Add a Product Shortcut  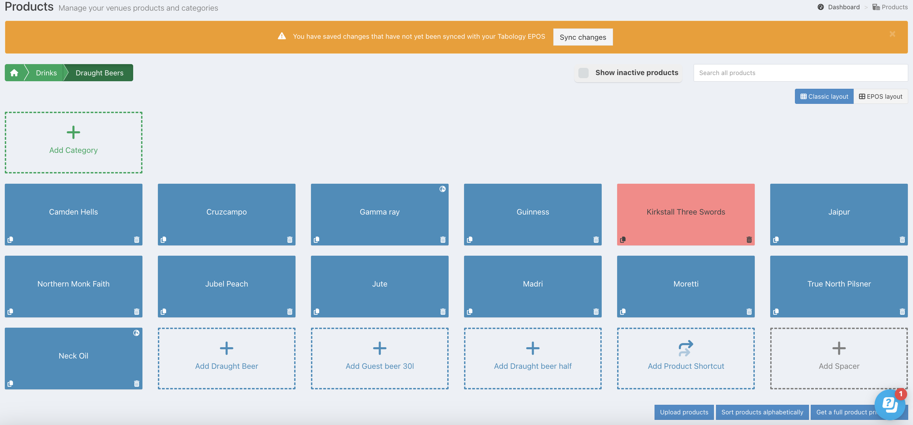pos(686,358)
